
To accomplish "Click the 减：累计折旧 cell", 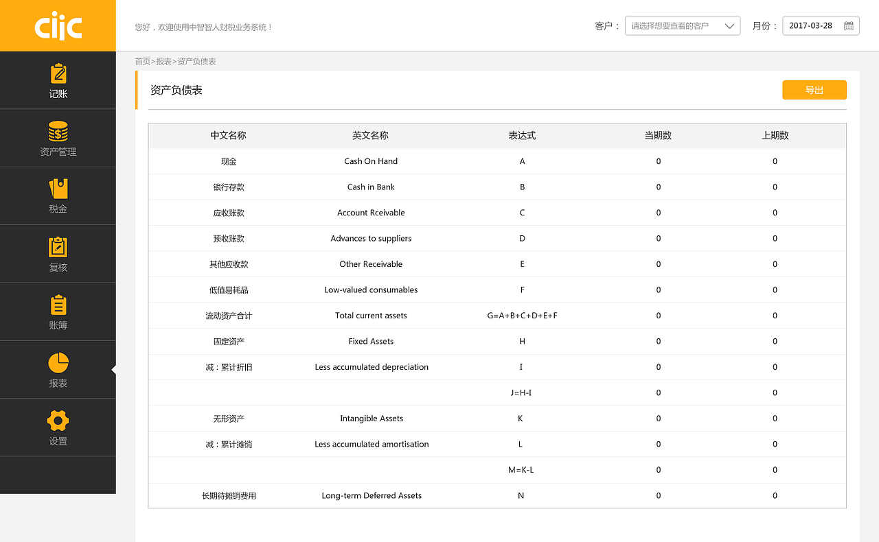I will click(229, 367).
